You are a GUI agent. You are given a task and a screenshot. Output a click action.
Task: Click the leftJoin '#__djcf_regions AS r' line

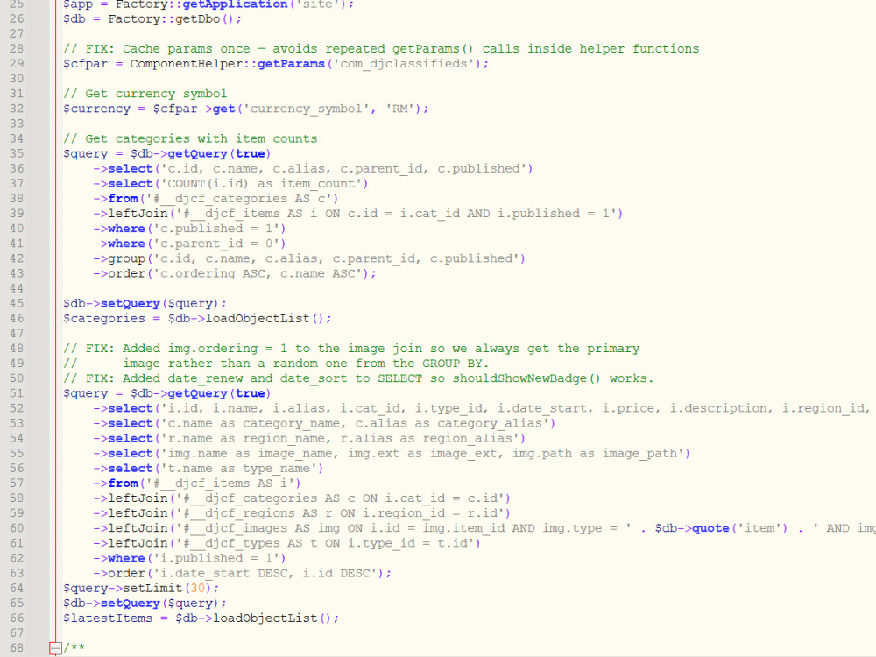(x=301, y=513)
